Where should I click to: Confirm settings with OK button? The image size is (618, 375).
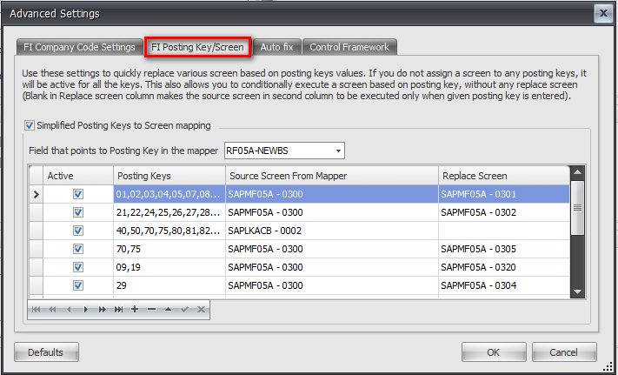point(494,352)
